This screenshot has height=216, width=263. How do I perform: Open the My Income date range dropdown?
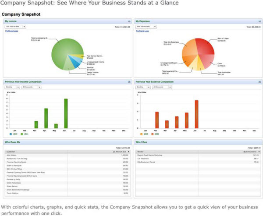[x=15, y=27]
